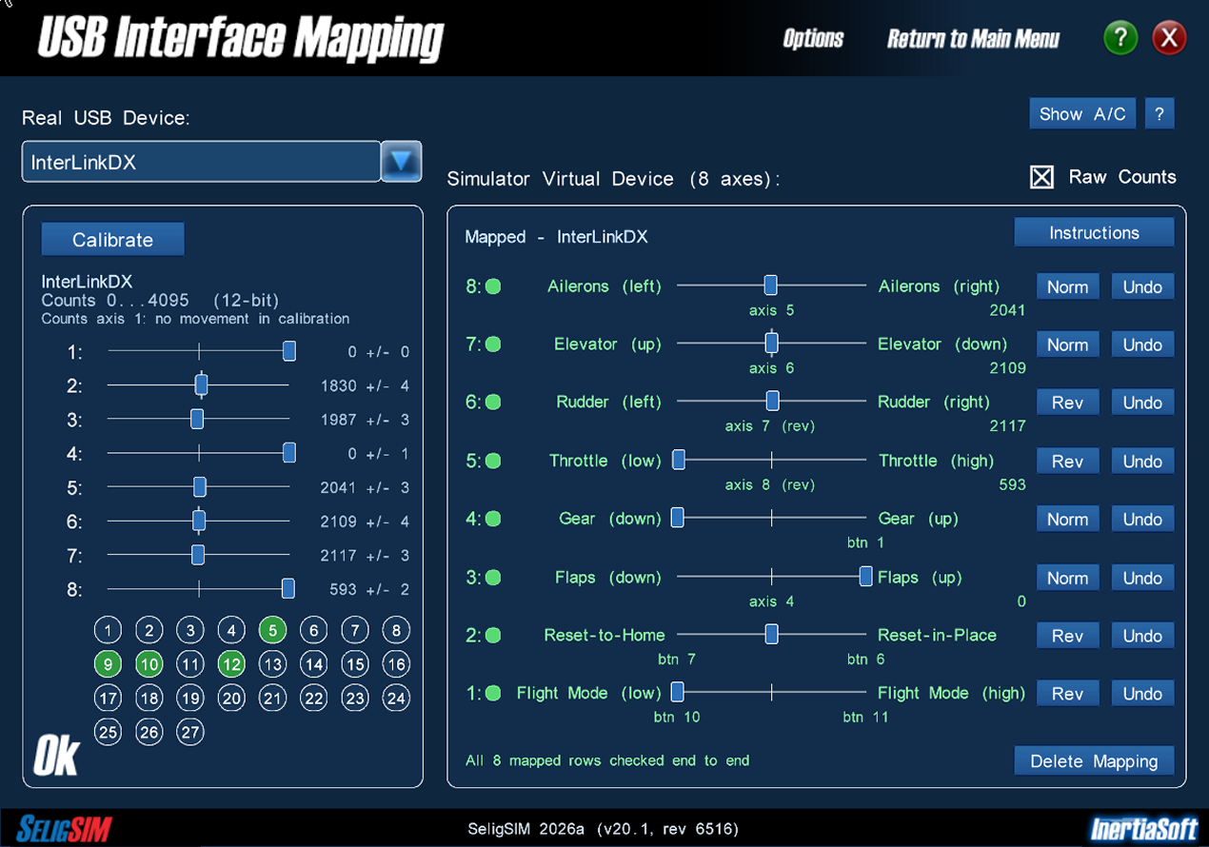Screen dimensions: 1209x847
Task: Click the Show A/C button
Action: (1082, 114)
